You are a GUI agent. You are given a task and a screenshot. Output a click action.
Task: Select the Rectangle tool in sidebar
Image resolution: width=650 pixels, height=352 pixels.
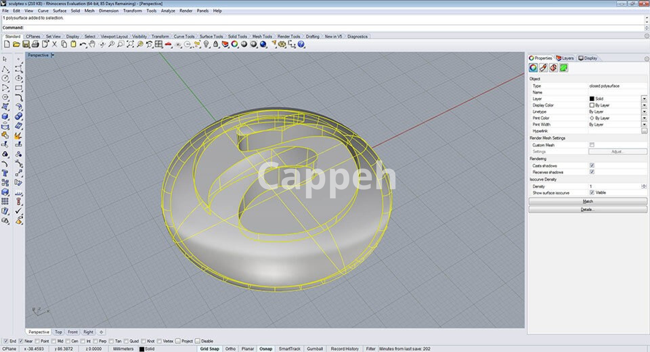[19, 88]
